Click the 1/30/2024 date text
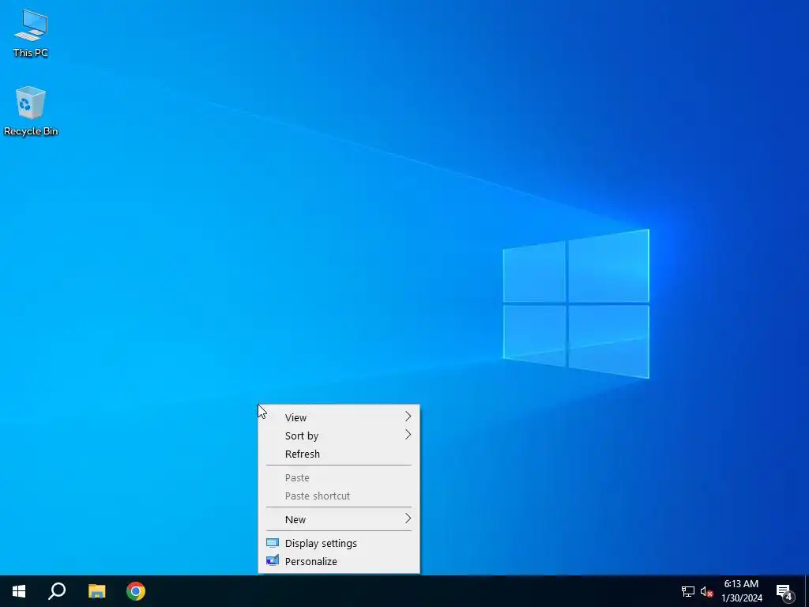 pos(741,598)
